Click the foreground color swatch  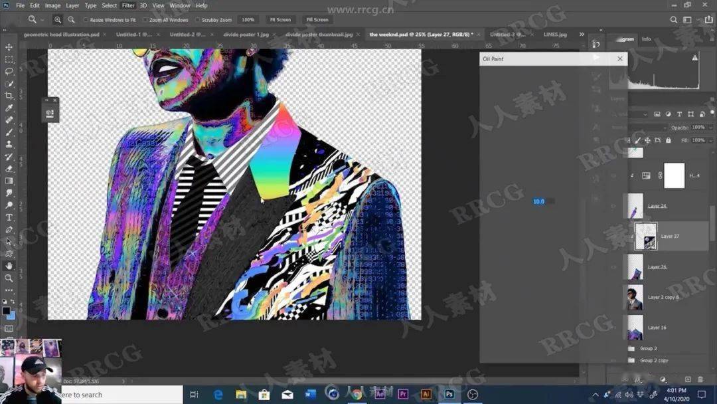click(x=6, y=311)
